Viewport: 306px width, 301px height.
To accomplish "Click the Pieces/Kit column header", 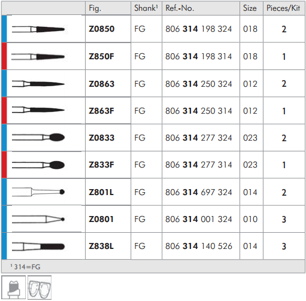I will click(x=283, y=8).
